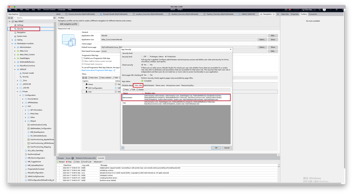Enable Publish as a Progressive Web App

[x=83, y=58]
